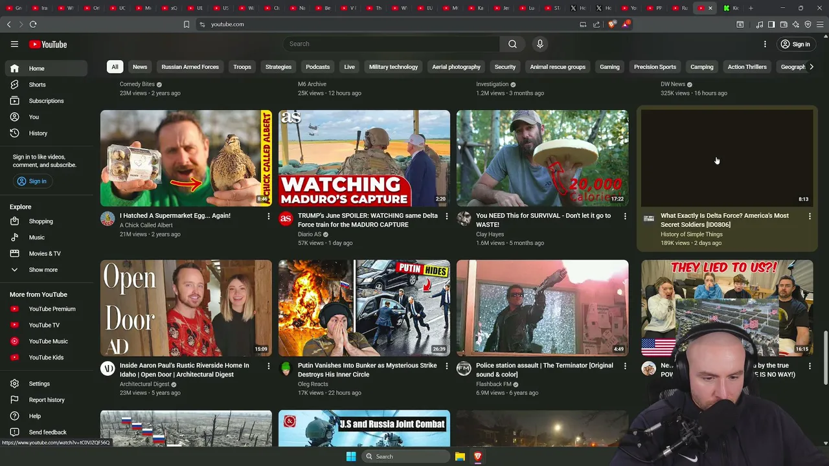Image resolution: width=829 pixels, height=466 pixels.
Task: Open Brave Leo AI sparkle icon
Action: coord(796,24)
